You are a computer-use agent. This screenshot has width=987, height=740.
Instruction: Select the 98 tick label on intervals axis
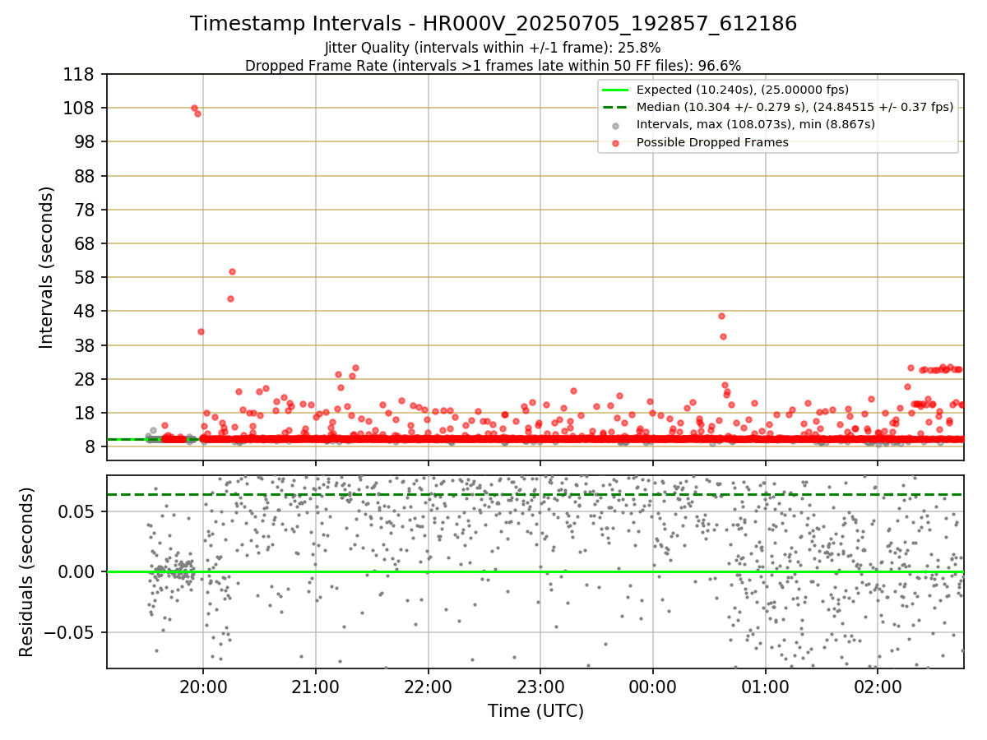(x=84, y=141)
